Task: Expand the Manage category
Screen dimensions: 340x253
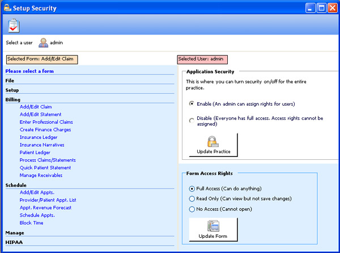Action: 14,232
